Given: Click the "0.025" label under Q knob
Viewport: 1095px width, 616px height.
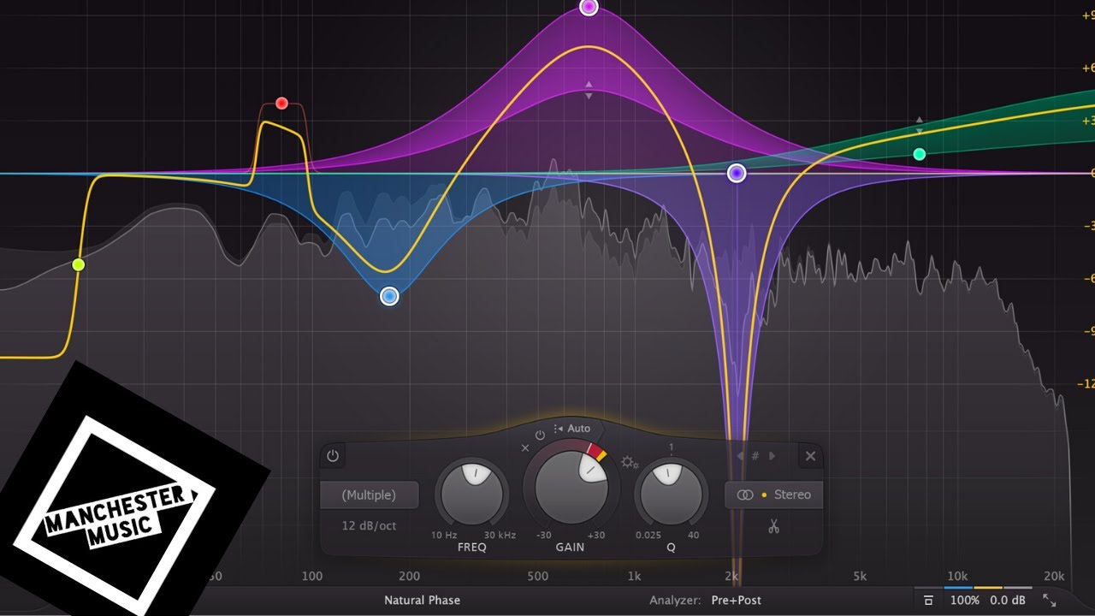Looking at the screenshot, I should tap(648, 535).
